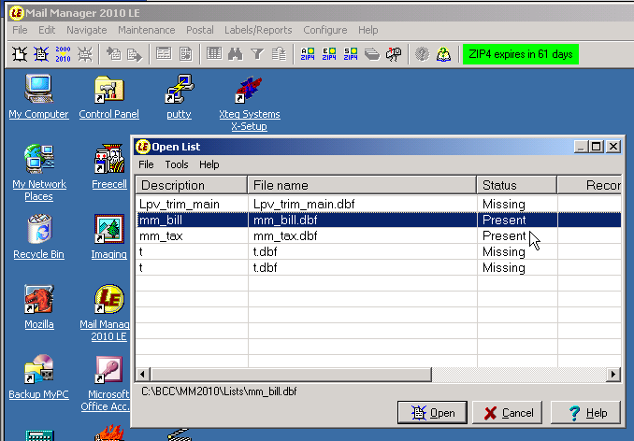Click the A ZIP4 toolbar icon
Screen dimensions: 634x441
[x=308, y=54]
